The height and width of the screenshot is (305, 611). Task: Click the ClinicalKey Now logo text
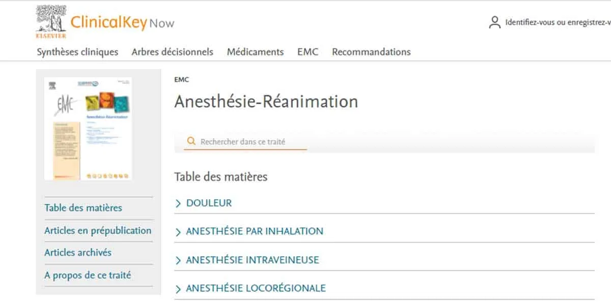pos(122,23)
